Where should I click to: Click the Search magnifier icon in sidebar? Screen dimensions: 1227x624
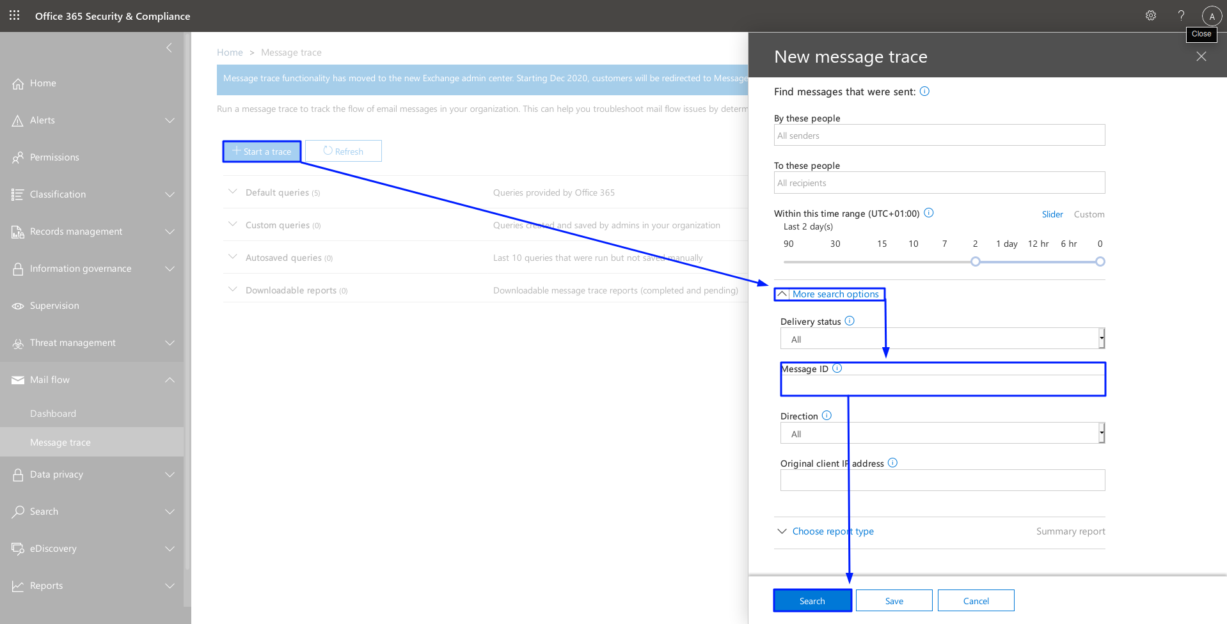[x=18, y=512]
